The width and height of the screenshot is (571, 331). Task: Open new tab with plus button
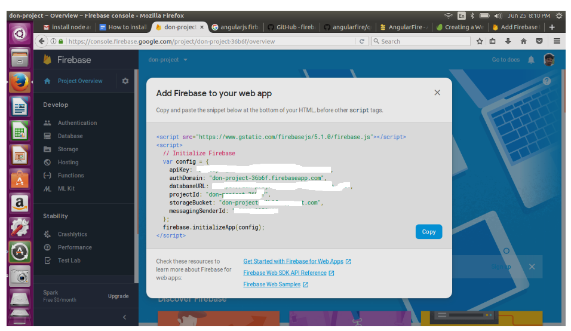tap(552, 27)
